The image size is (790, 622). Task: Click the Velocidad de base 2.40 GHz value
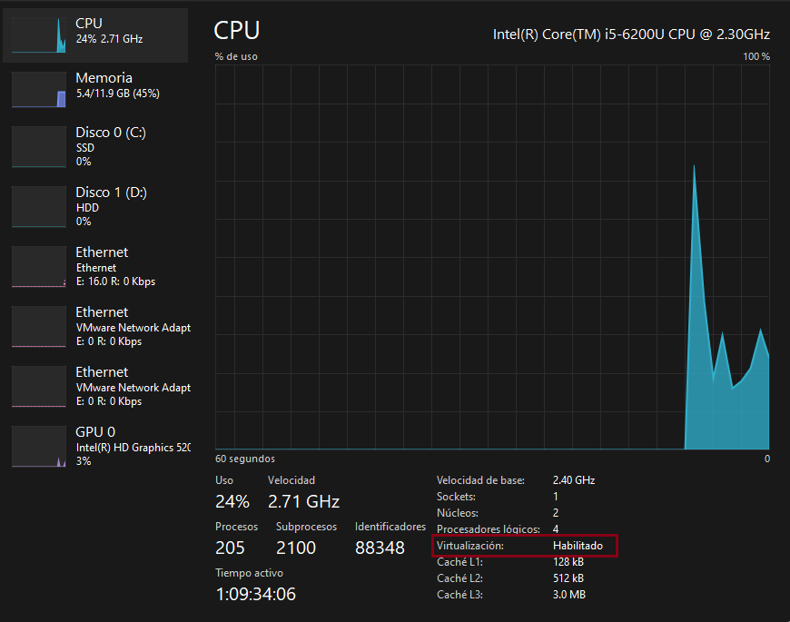click(x=573, y=480)
